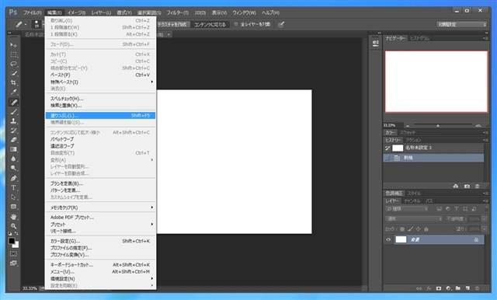Click Navigator zoom-out small mountains button
This screenshot has height=300, width=497.
click(408, 126)
